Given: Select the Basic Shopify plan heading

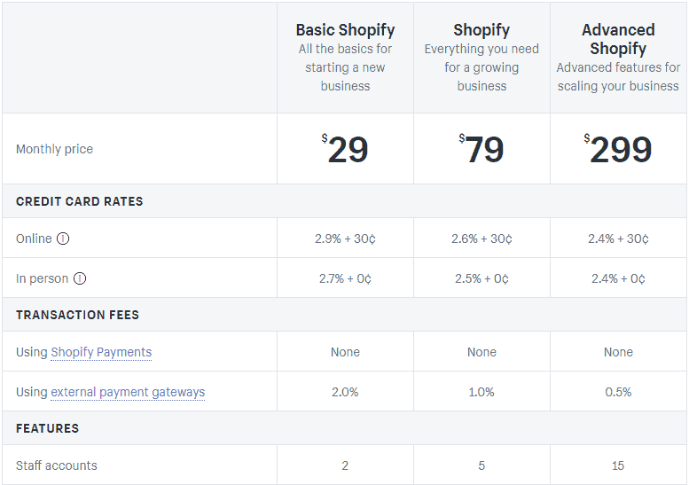Looking at the screenshot, I should [345, 30].
